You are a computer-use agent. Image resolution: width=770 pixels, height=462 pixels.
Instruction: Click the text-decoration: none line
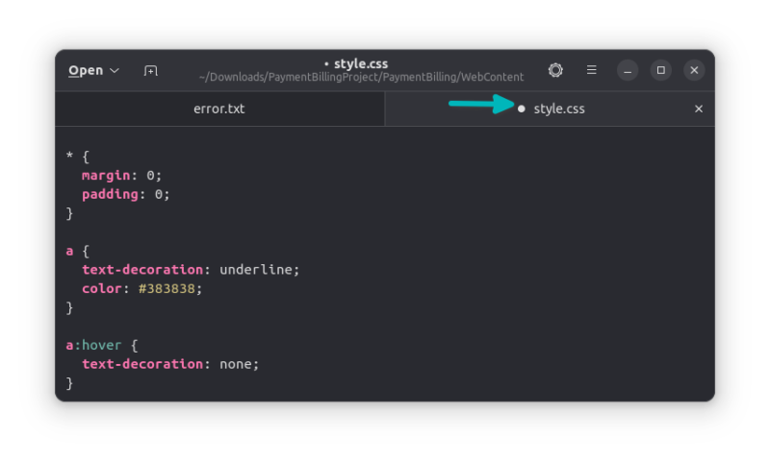coord(170,364)
